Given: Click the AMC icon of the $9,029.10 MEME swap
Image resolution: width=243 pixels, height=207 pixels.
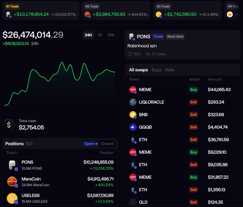Looking at the screenshot, I should [x=133, y=152].
